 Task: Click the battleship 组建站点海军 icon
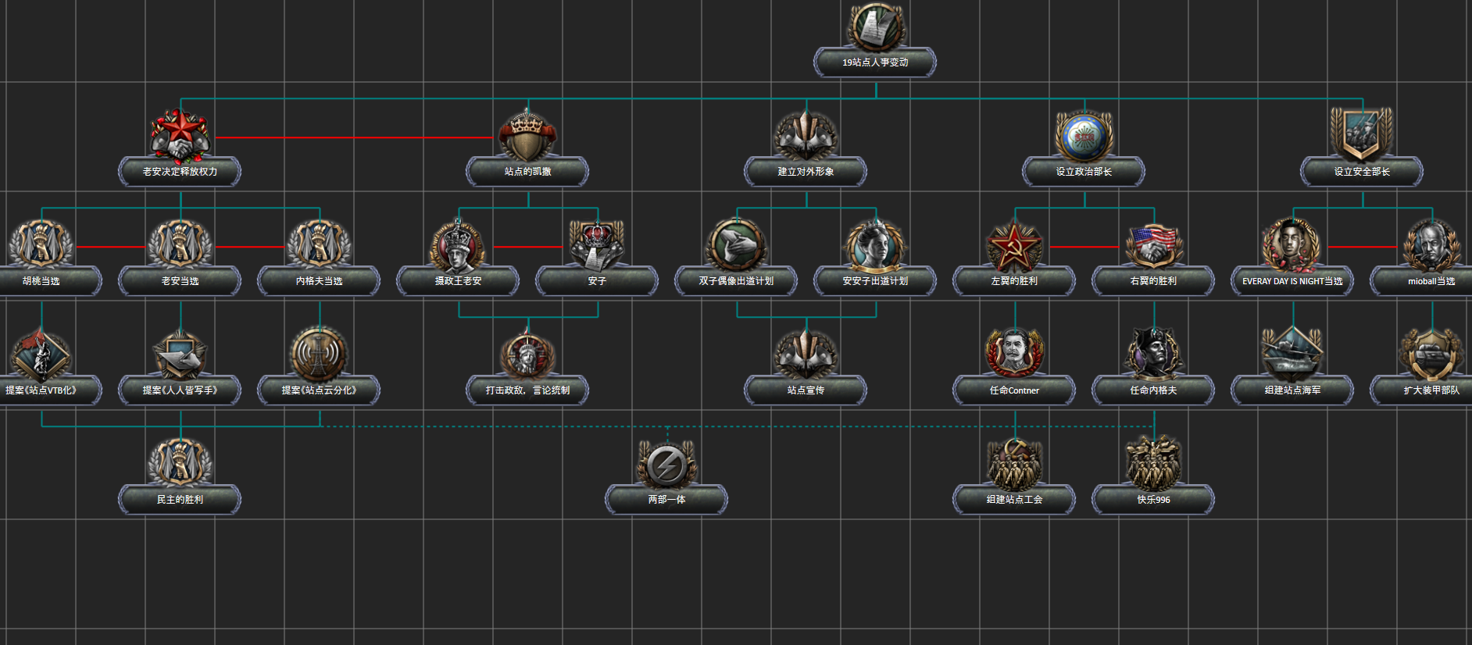pos(1292,355)
